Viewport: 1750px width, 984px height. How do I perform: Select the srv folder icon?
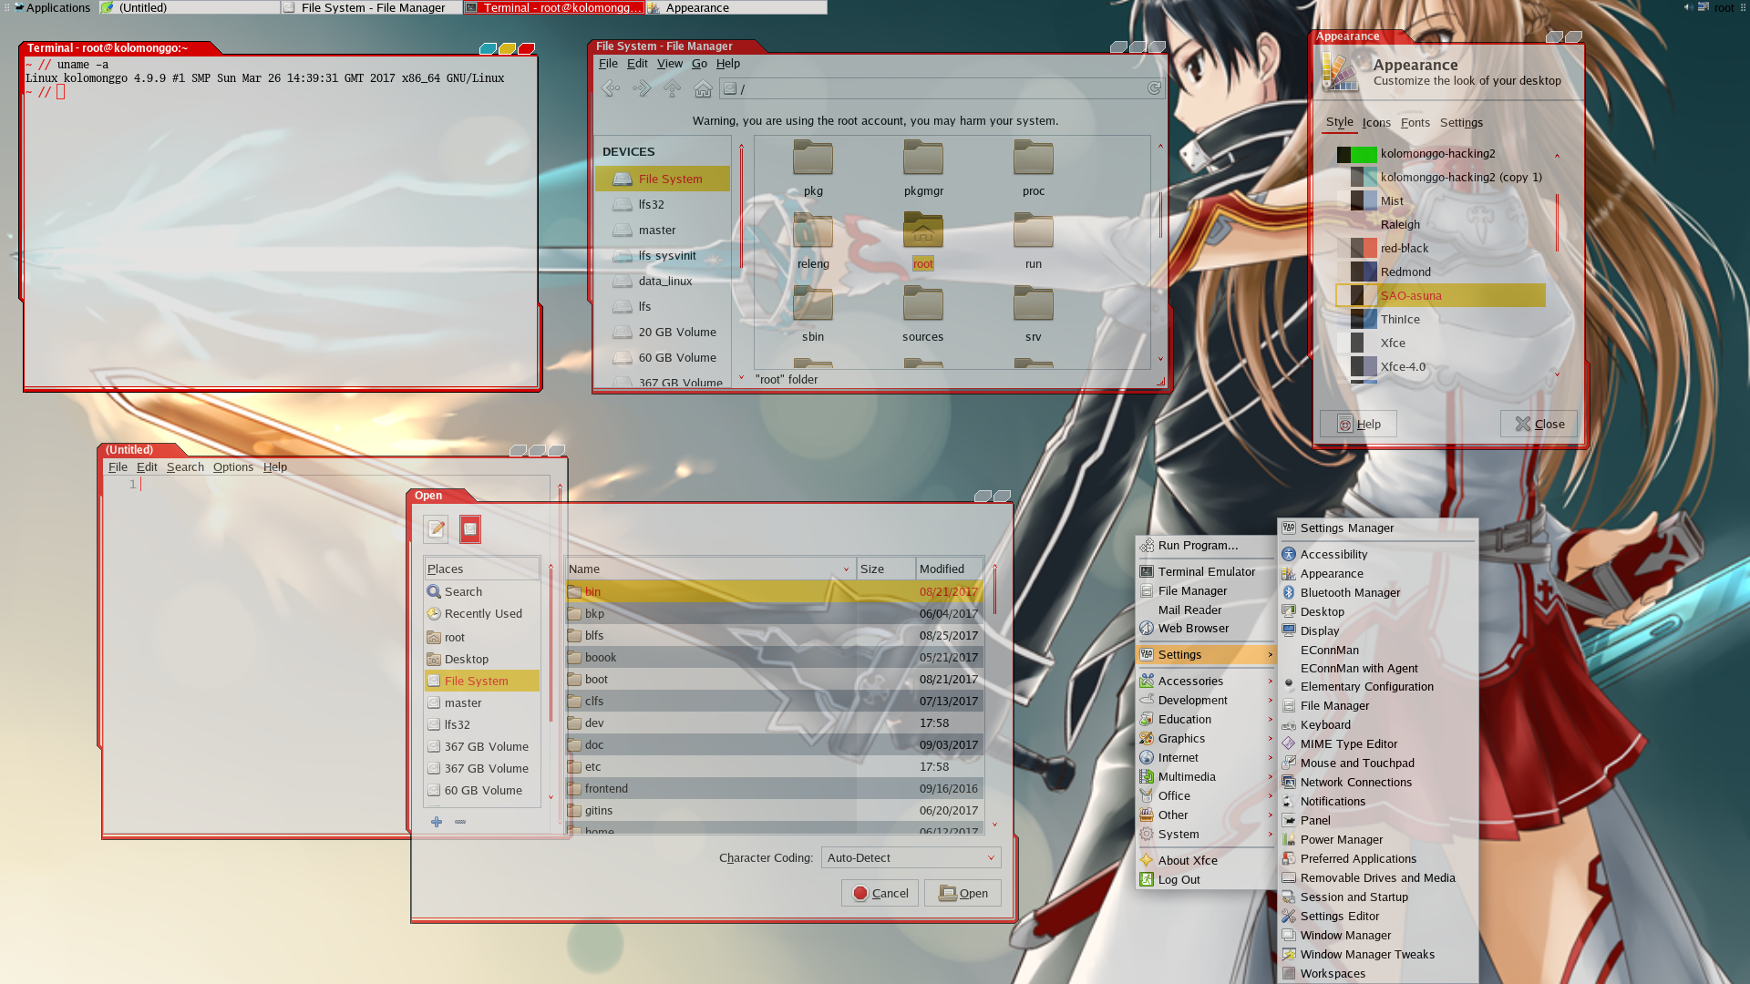pyautogui.click(x=1034, y=303)
